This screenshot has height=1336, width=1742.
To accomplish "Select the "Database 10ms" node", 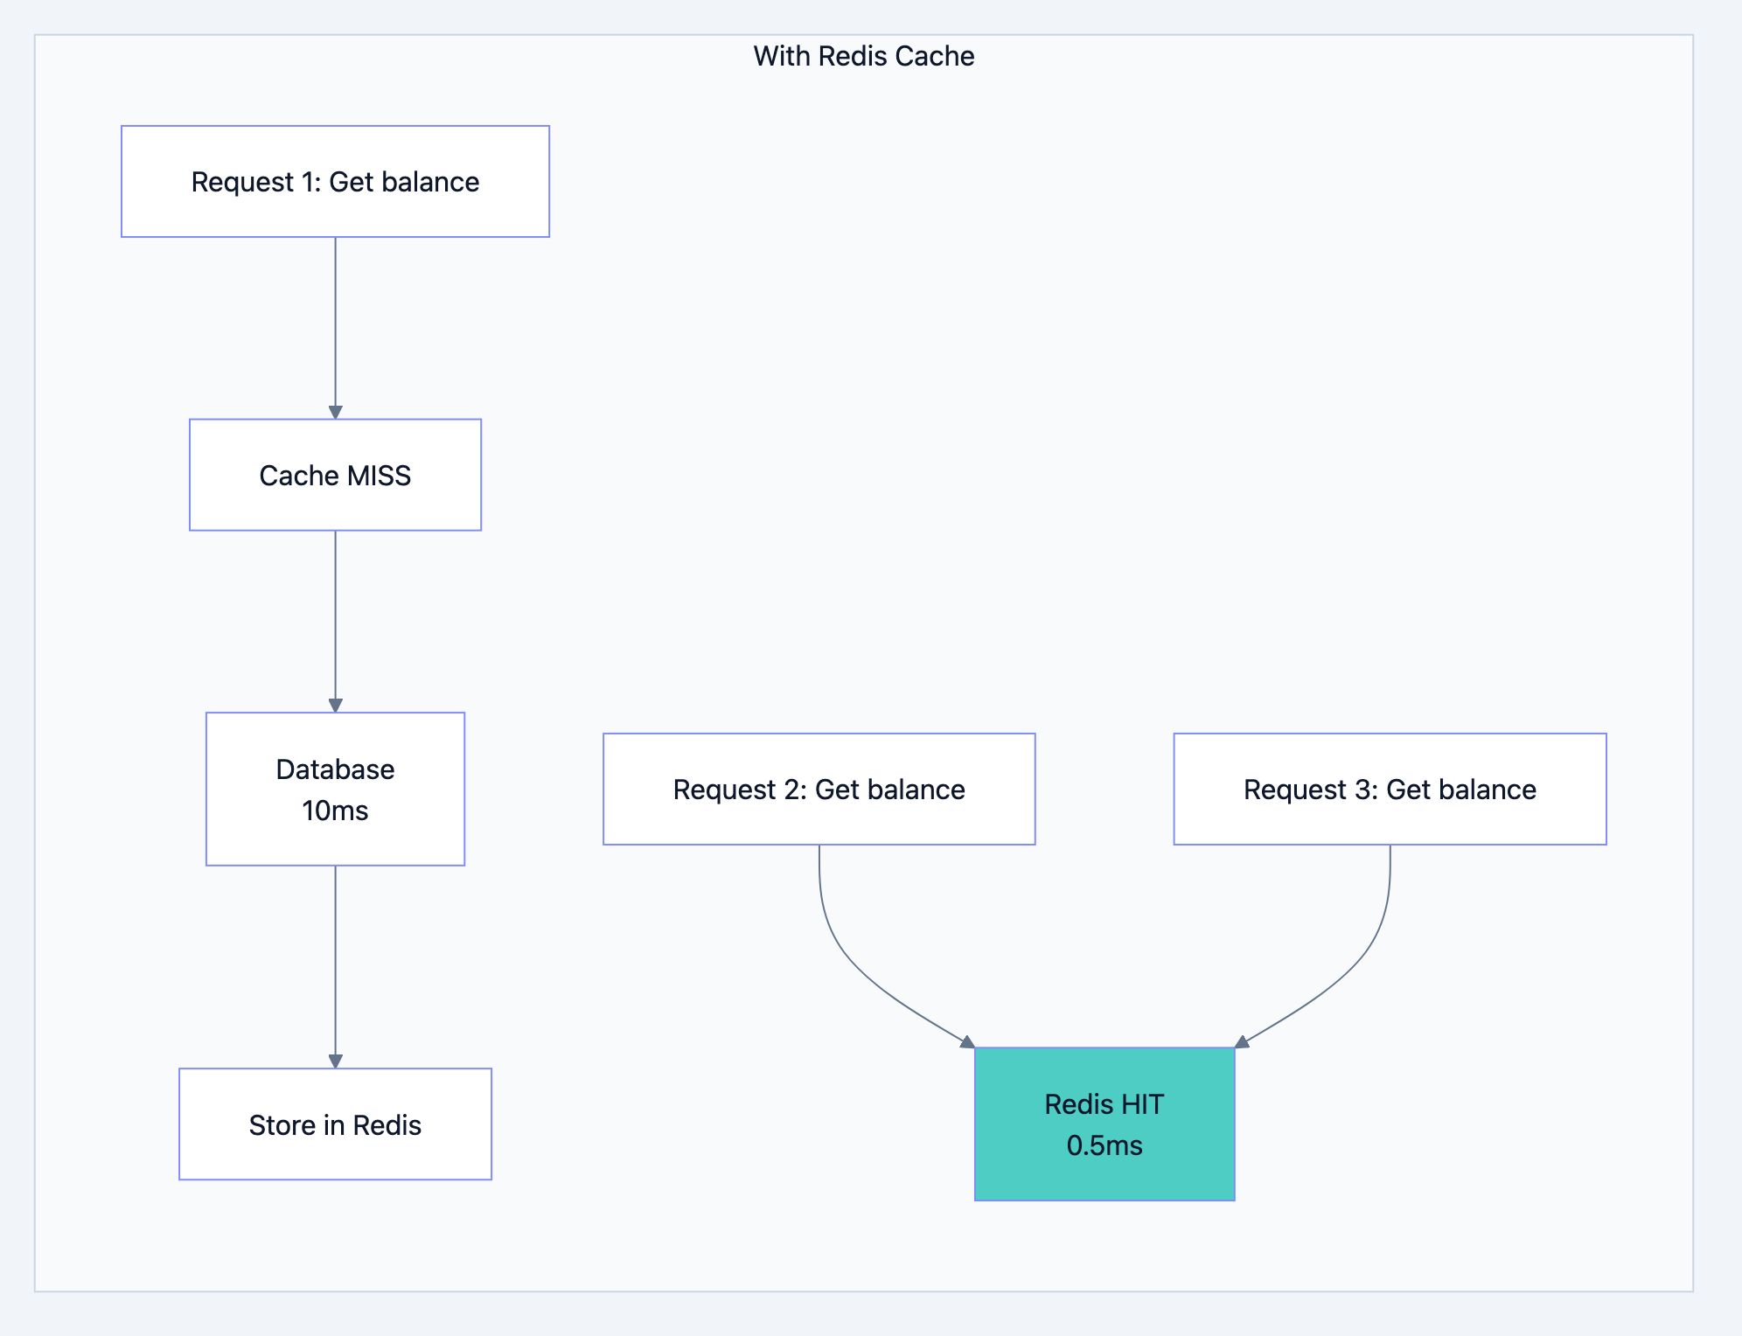I will (335, 788).
